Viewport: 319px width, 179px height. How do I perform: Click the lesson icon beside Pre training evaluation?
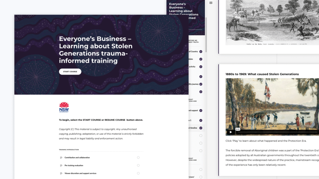tap(61, 165)
